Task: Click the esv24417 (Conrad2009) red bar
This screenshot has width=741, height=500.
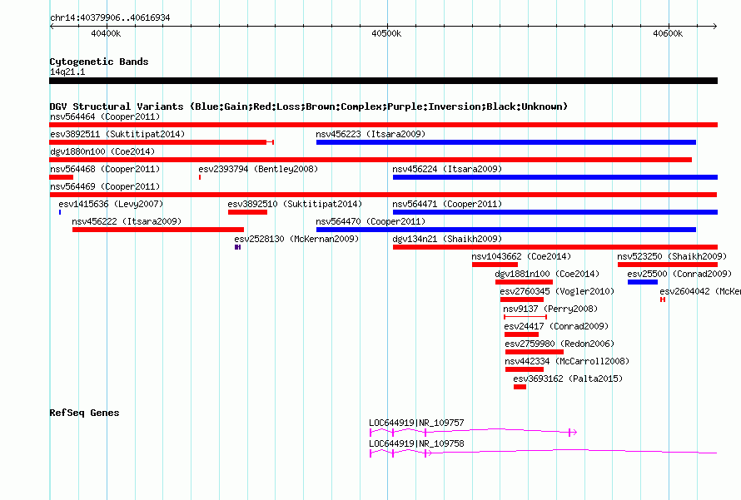Action: (522, 334)
